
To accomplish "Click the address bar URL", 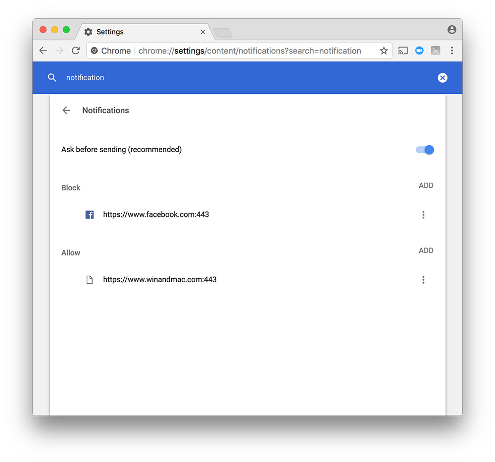I will click(249, 50).
